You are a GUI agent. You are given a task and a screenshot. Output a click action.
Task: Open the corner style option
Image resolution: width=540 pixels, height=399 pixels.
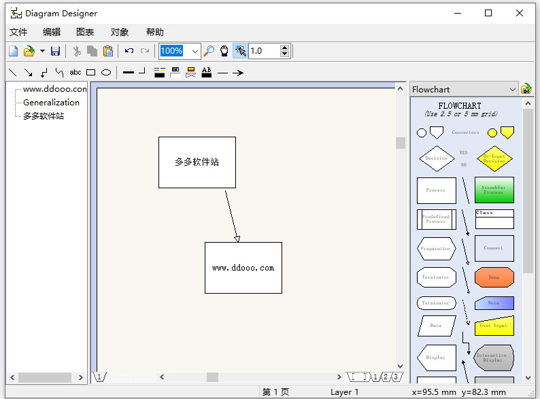pyautogui.click(x=142, y=71)
